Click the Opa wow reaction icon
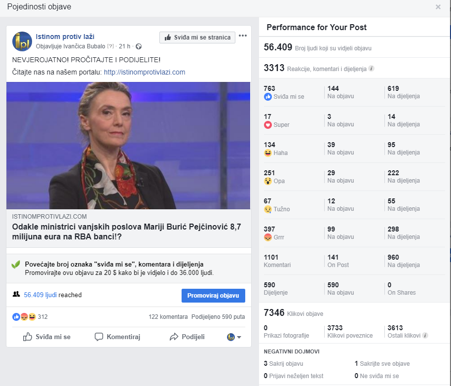The height and width of the screenshot is (386, 451). 268,181
